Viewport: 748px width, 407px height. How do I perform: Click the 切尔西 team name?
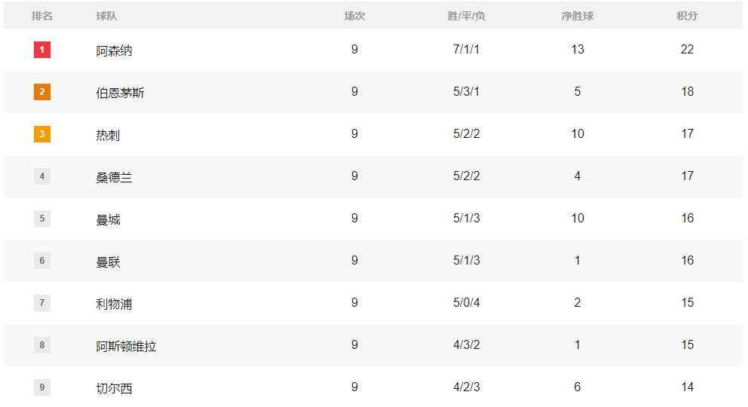click(x=114, y=389)
